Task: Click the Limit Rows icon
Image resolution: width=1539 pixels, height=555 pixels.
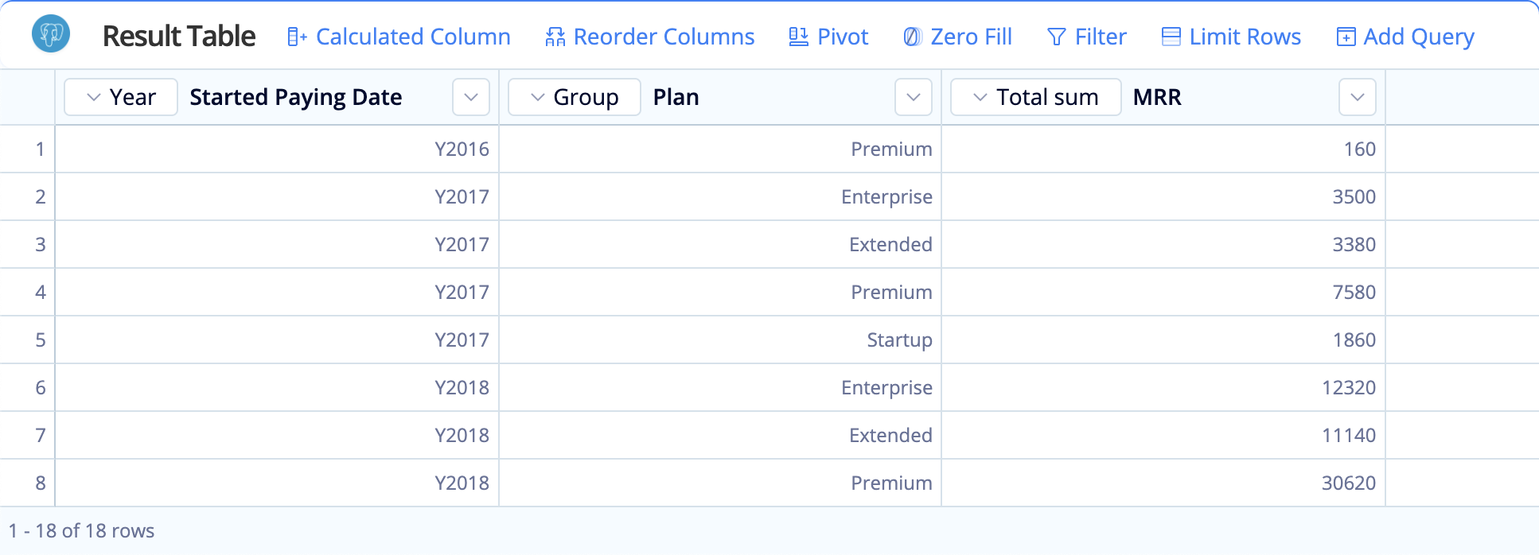Action: [1171, 37]
